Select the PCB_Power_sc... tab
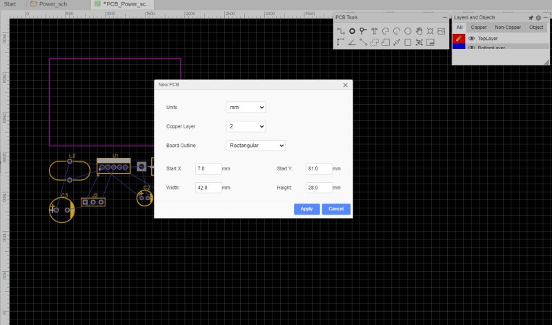This screenshot has height=325, width=552. 123,4
